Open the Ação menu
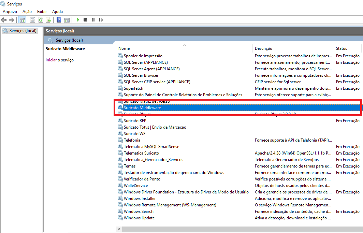Screen dimensions: 363x233 (x=27, y=12)
